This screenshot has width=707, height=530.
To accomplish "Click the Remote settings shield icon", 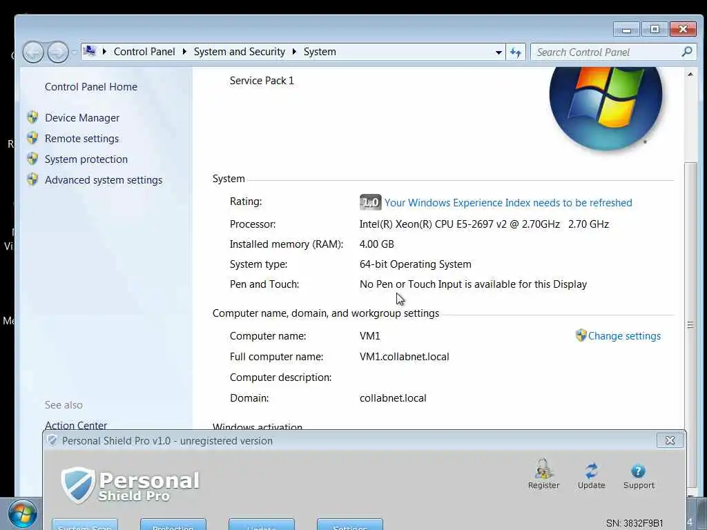I will coord(32,138).
